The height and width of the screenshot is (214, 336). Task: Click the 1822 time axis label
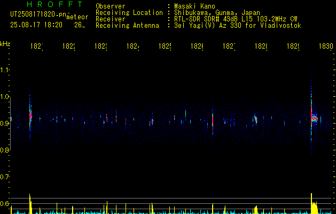pyautogui.click(x=69, y=46)
